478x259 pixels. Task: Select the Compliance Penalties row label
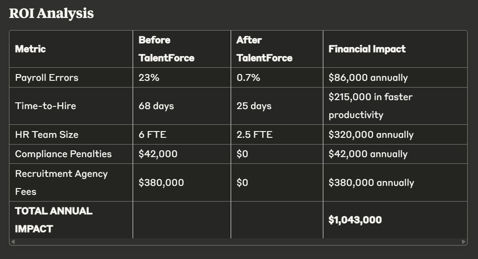(x=63, y=154)
